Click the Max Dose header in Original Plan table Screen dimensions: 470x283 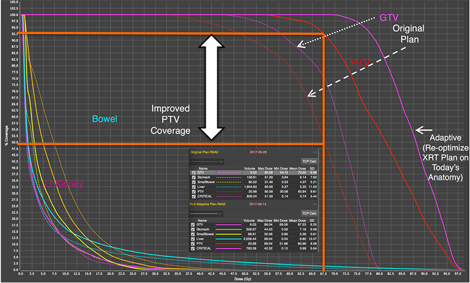265,169
